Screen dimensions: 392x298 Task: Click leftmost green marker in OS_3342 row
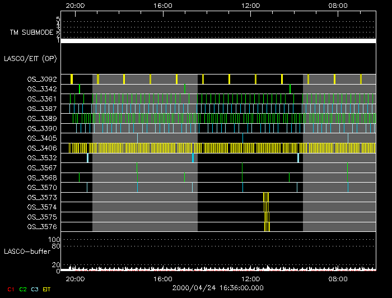(x=80, y=89)
